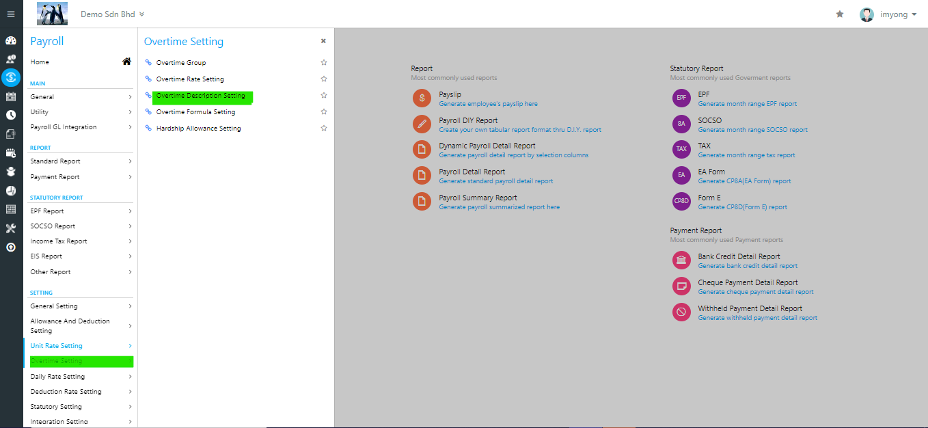
Task: Click the purple EA icon
Action: 681,176
